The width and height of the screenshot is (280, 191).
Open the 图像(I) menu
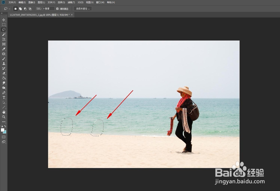[32, 2]
